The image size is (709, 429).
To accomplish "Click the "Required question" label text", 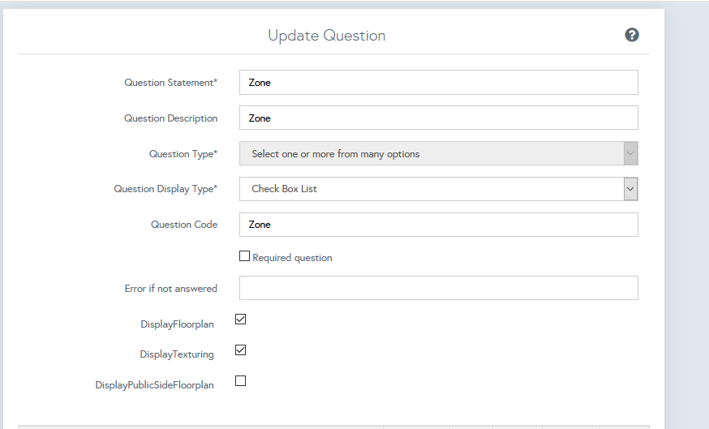I will (292, 258).
